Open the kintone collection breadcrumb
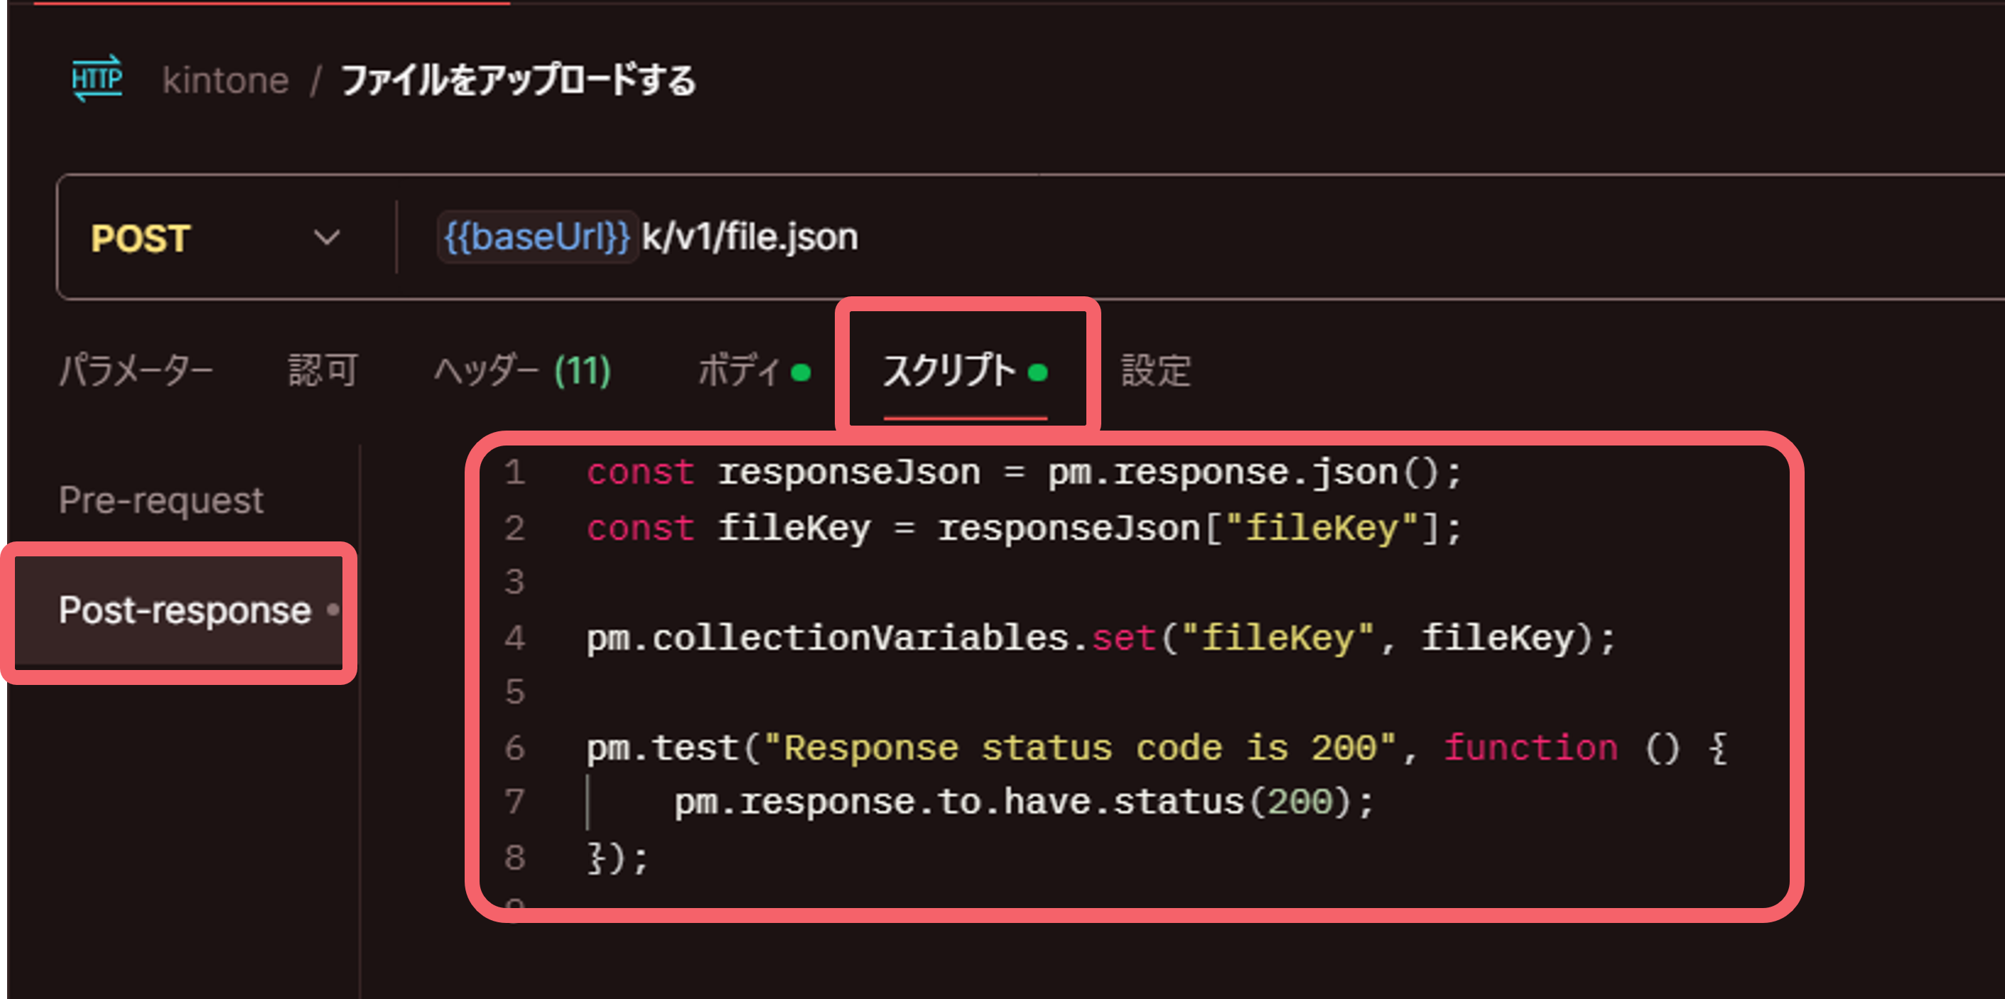The width and height of the screenshot is (2005, 999). 225,79
